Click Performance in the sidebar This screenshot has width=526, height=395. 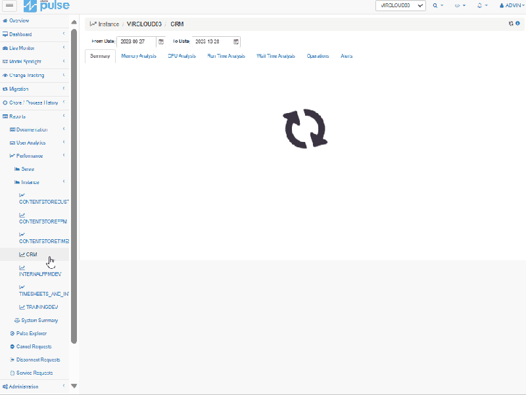pos(29,156)
